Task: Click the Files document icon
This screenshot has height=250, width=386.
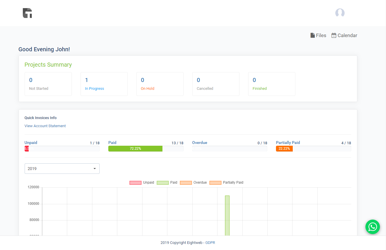Action: tap(312, 35)
